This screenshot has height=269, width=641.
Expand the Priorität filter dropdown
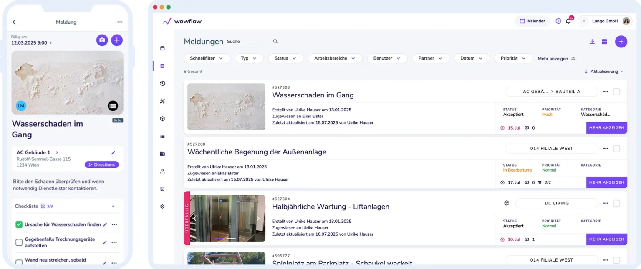(513, 58)
